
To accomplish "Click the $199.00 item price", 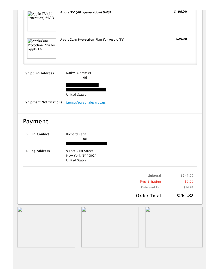I will click(181, 12).
